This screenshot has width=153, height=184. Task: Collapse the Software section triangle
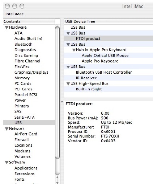pyautogui.click(x=7, y=163)
